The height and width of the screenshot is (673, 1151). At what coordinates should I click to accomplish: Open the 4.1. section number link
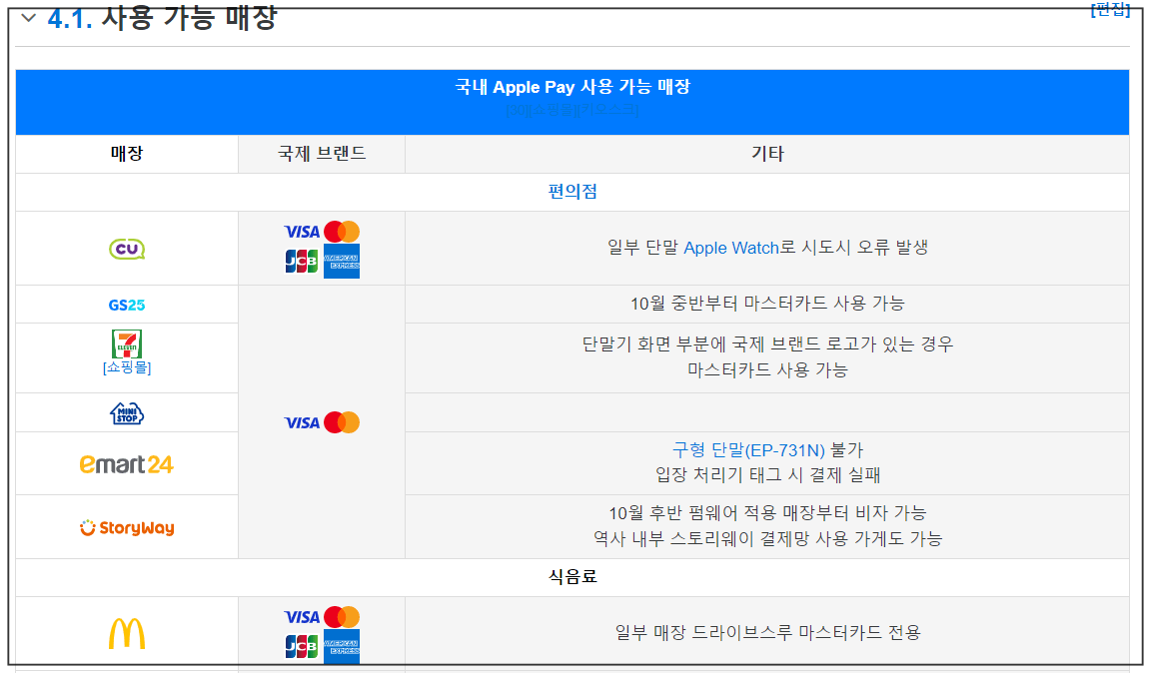70,18
